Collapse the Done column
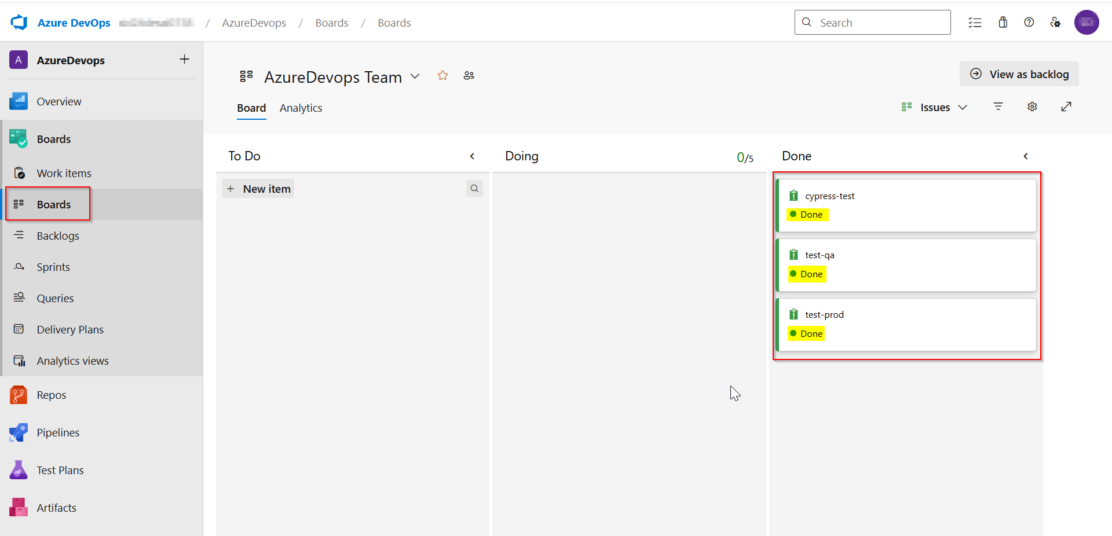 1026,156
